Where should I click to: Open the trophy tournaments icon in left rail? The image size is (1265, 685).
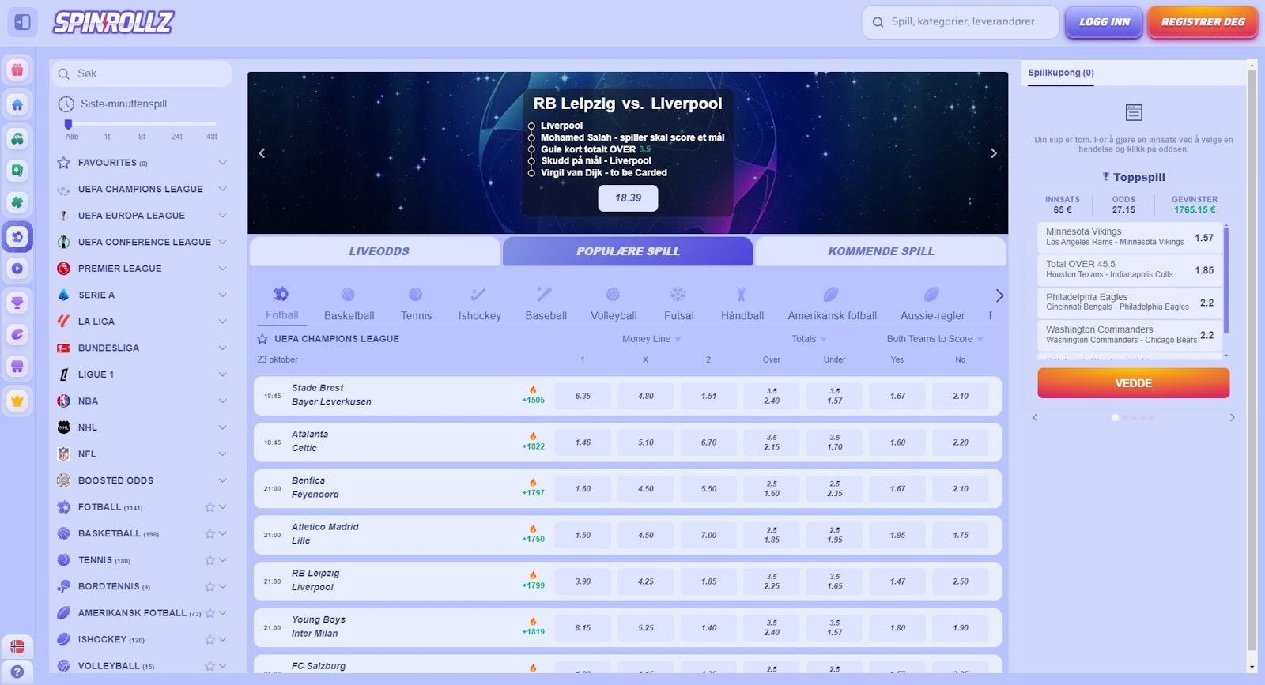(x=17, y=303)
